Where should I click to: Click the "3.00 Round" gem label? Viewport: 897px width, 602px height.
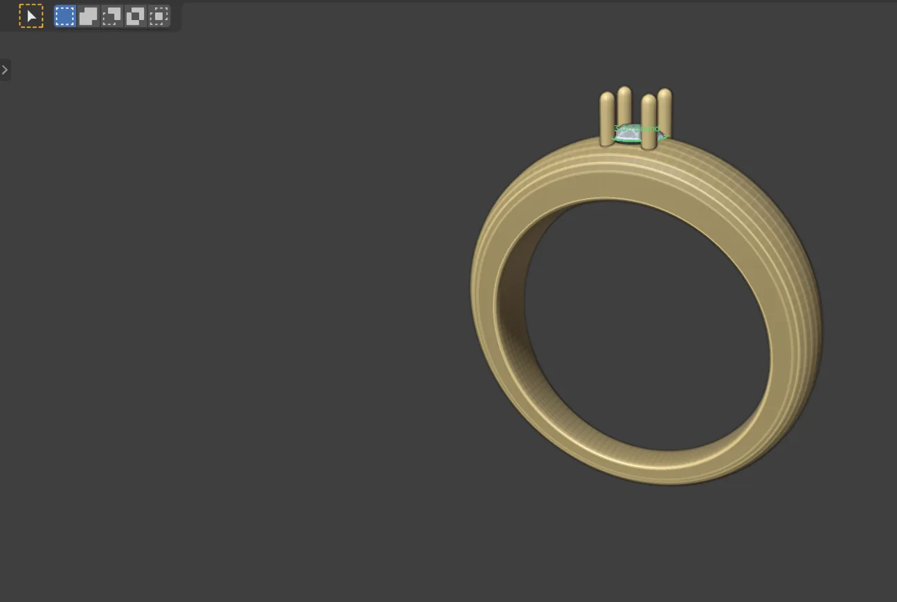[636, 129]
